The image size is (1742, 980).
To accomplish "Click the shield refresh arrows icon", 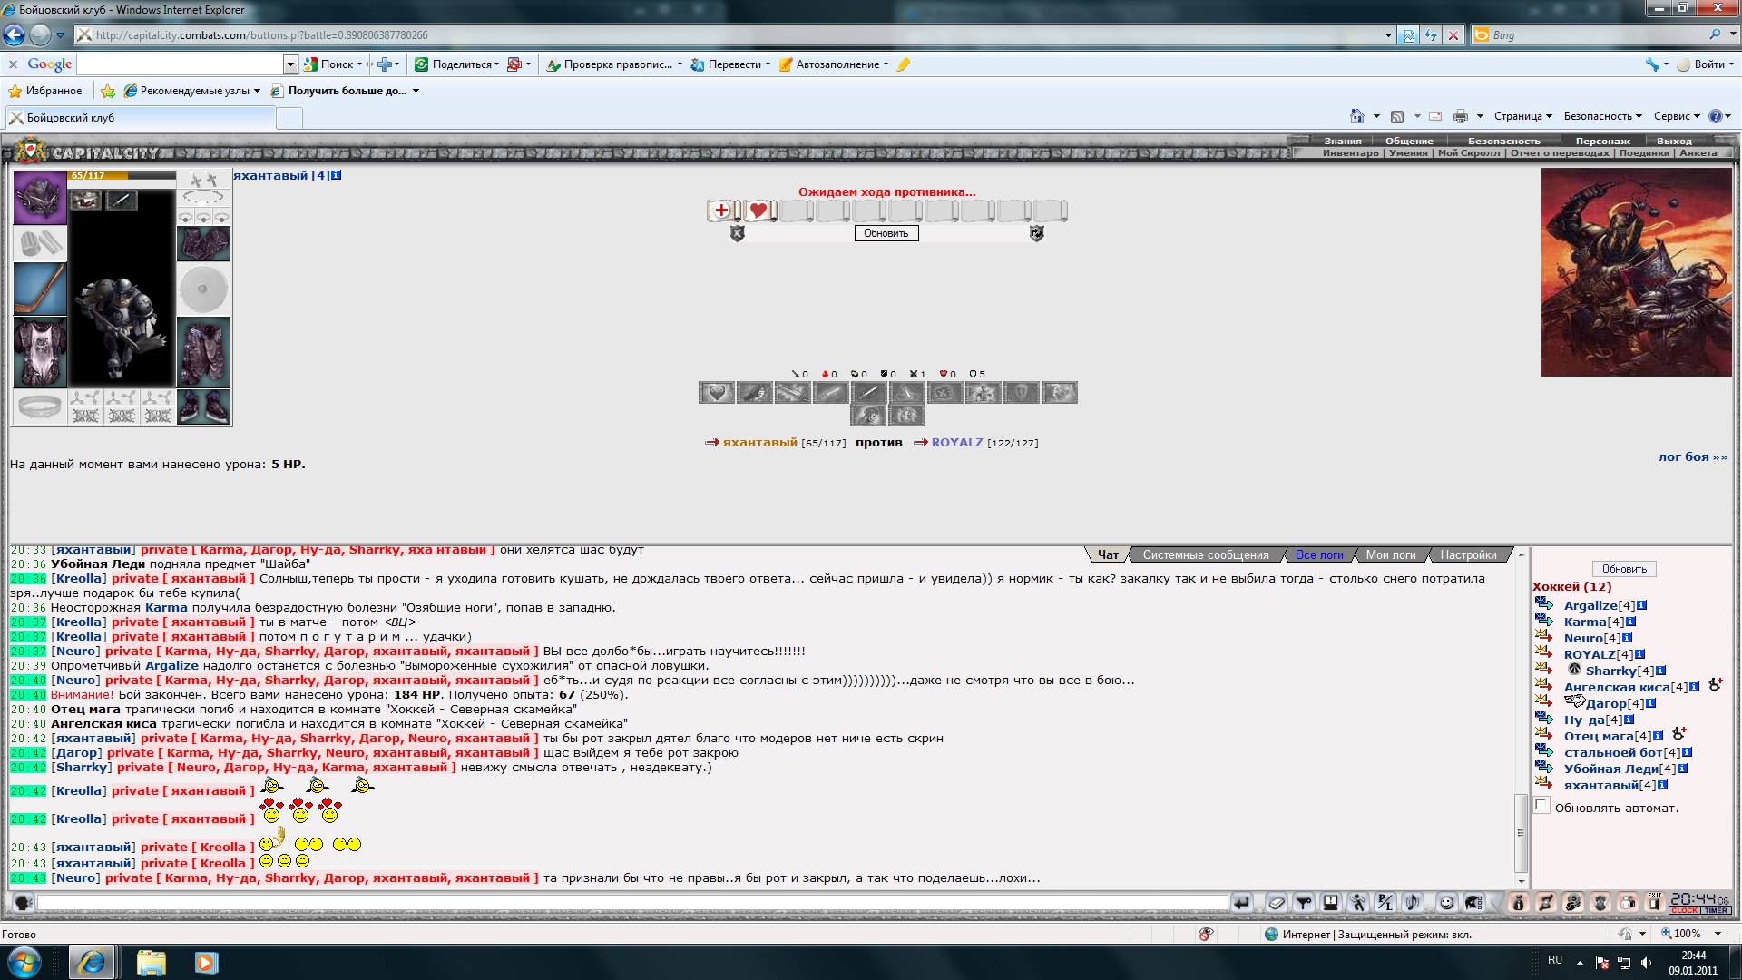I will (x=1036, y=234).
